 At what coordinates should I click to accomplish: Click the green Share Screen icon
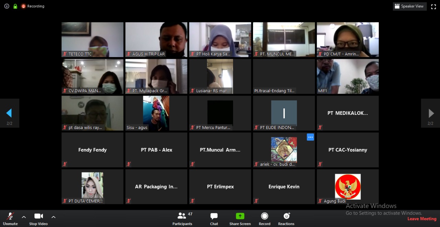pos(240,216)
